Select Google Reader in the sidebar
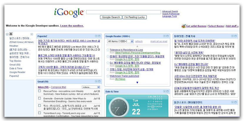The image size is (244, 121). click(17, 72)
